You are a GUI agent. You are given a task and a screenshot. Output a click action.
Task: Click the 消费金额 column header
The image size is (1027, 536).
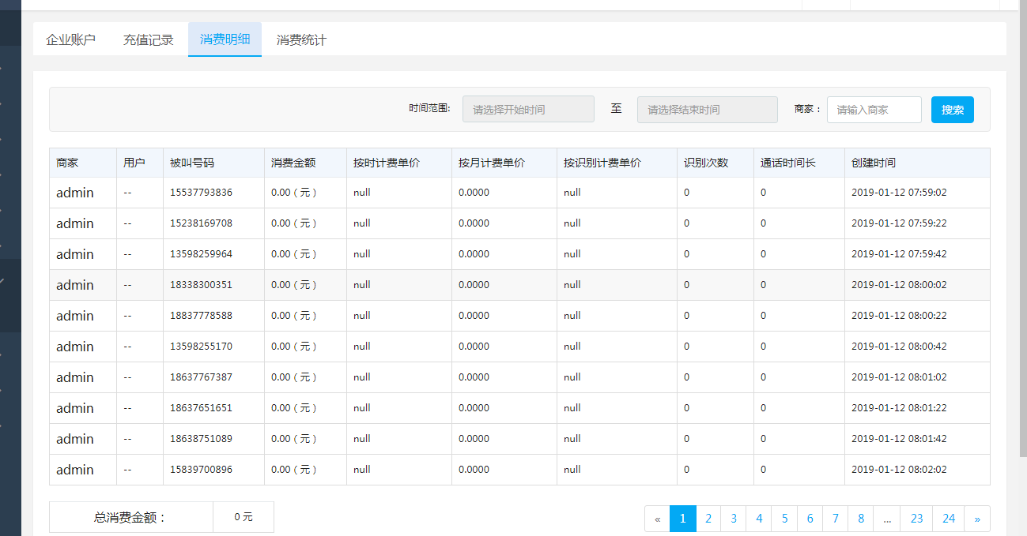pos(293,163)
